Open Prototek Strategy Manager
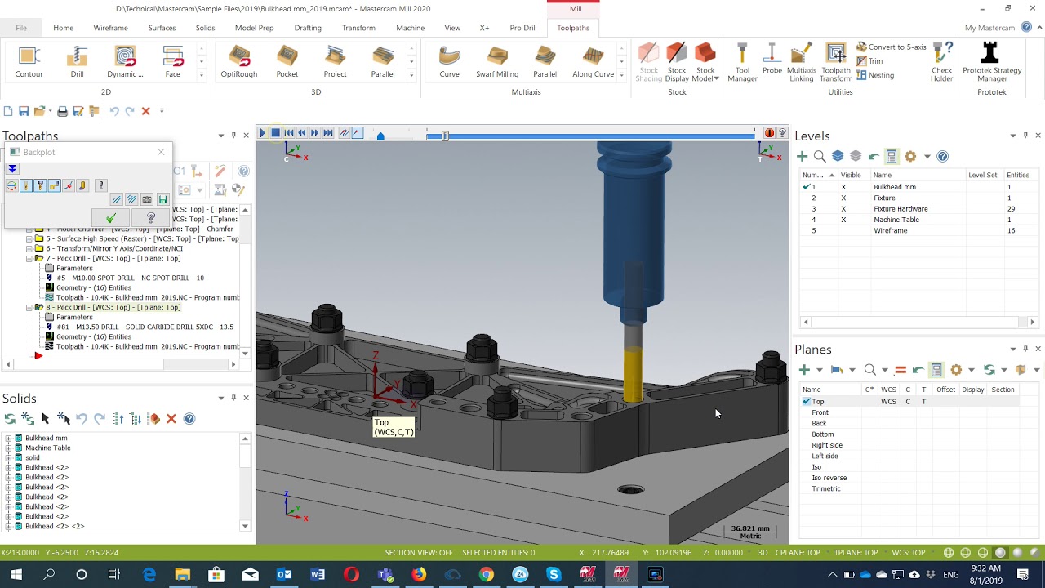1045x588 pixels. pos(992,64)
